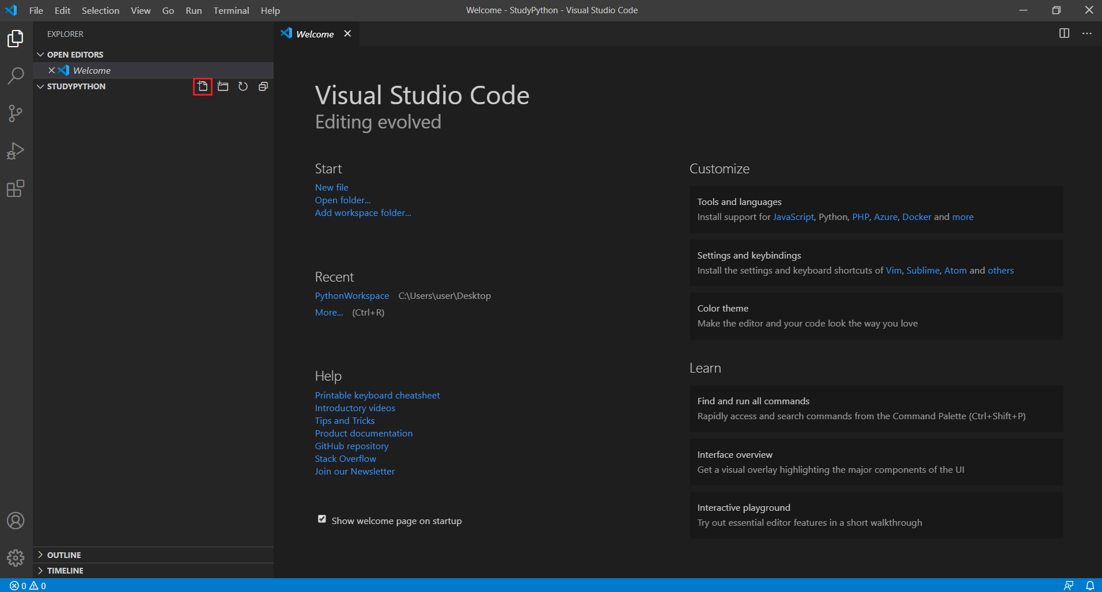Open Introductory videos link
Image resolution: width=1102 pixels, height=592 pixels.
(355, 408)
